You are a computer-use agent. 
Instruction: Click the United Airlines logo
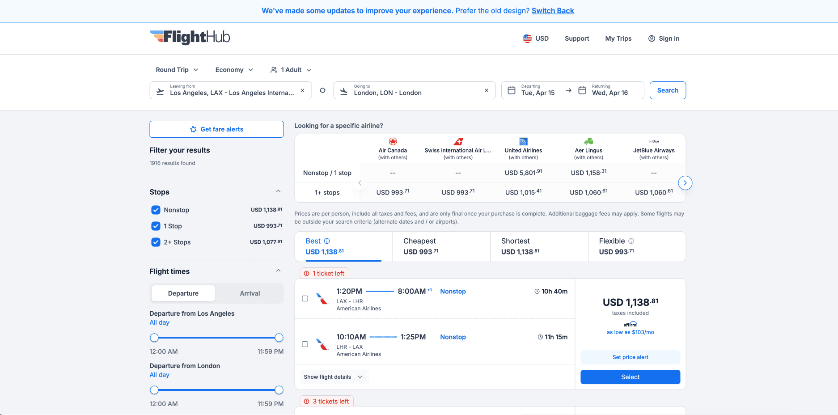coord(523,141)
